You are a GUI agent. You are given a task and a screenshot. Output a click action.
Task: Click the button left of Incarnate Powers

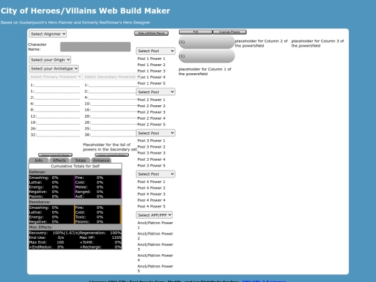(196, 32)
